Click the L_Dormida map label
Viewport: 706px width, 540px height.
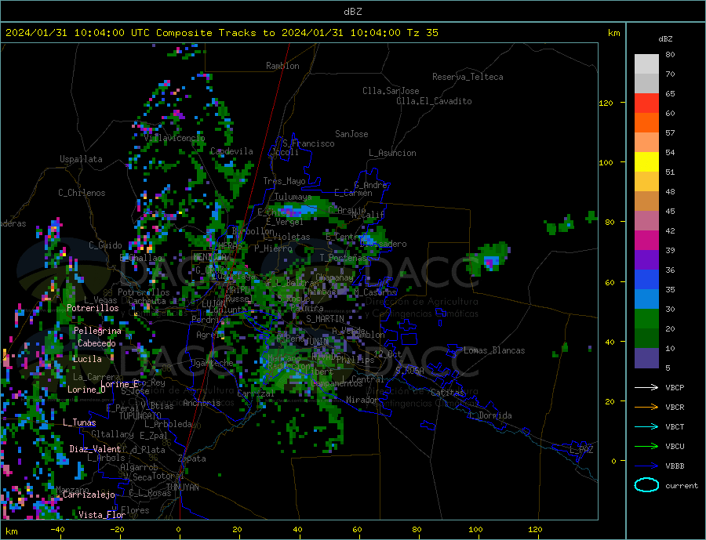click(491, 416)
